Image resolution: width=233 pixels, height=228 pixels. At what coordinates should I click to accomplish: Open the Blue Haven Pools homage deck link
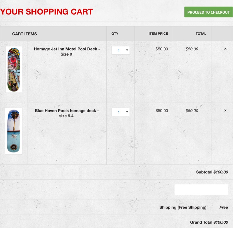coord(67,113)
